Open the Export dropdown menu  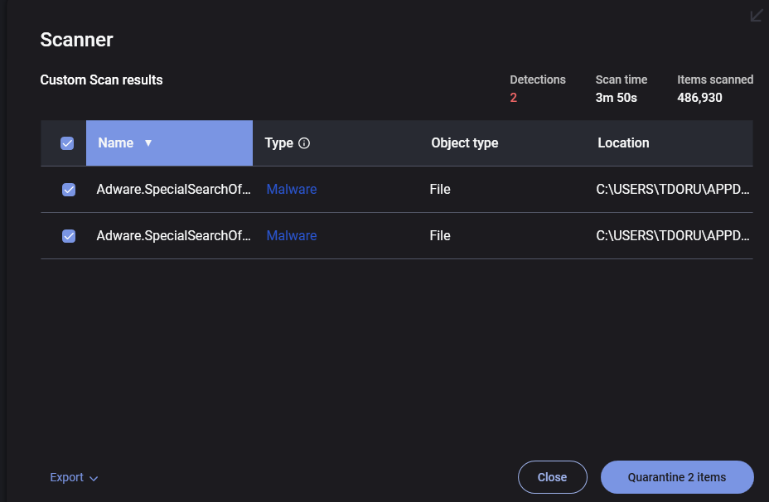74,477
